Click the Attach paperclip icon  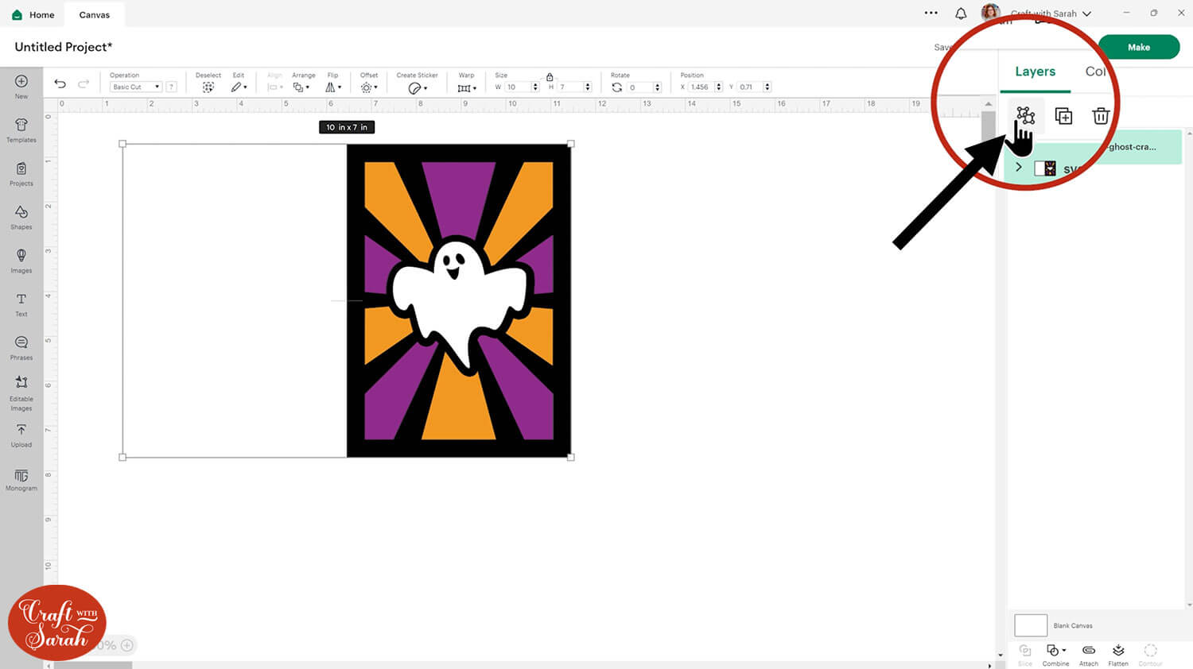[1088, 654]
